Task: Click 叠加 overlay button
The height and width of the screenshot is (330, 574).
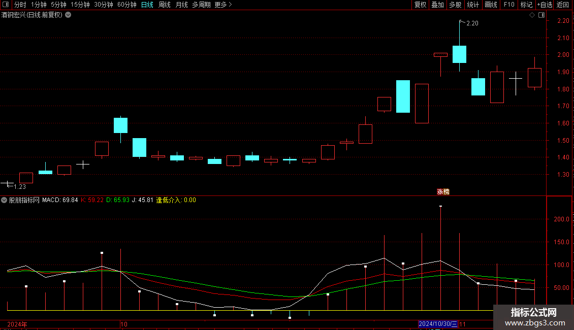Action: (438, 5)
